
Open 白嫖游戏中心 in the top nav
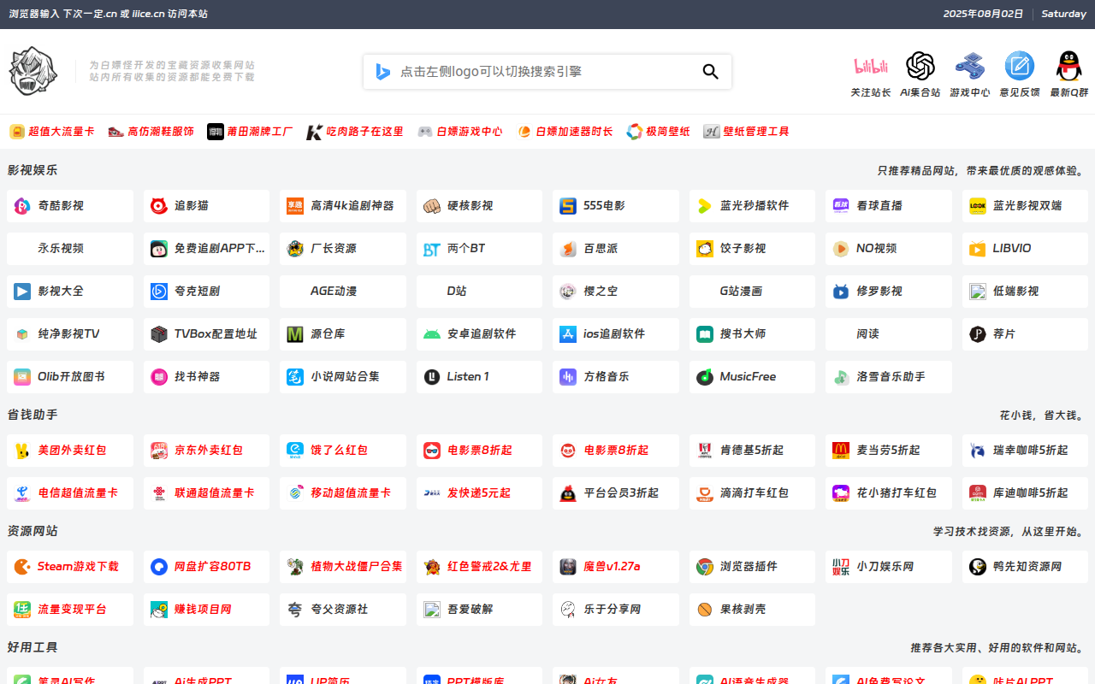tap(460, 132)
